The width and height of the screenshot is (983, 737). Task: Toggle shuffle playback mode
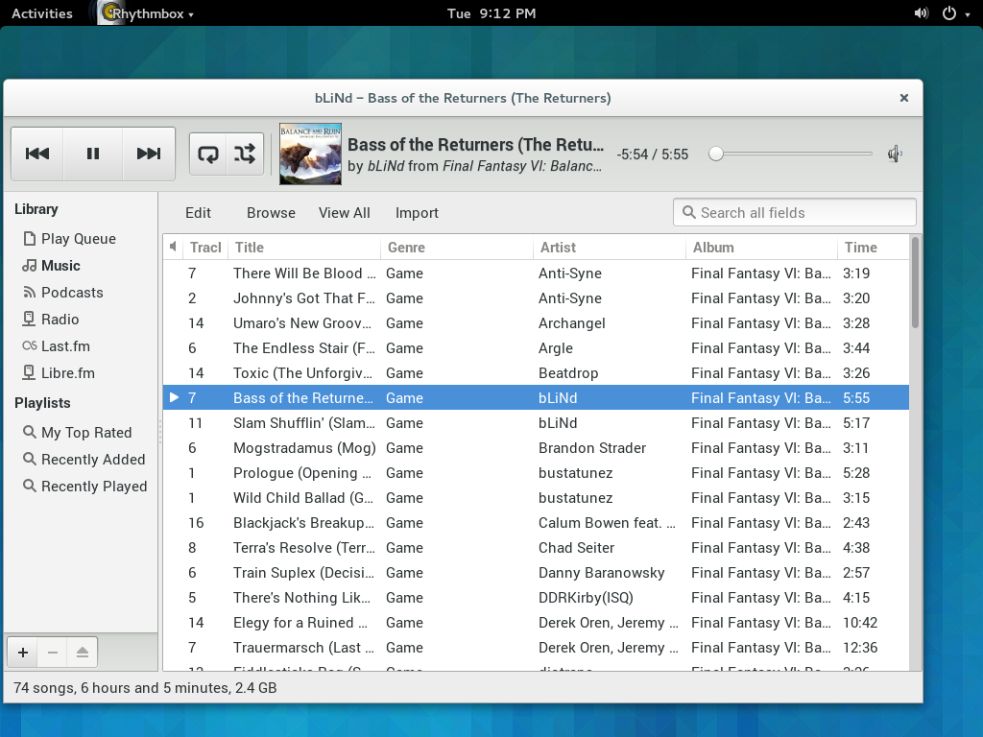pyautogui.click(x=245, y=154)
